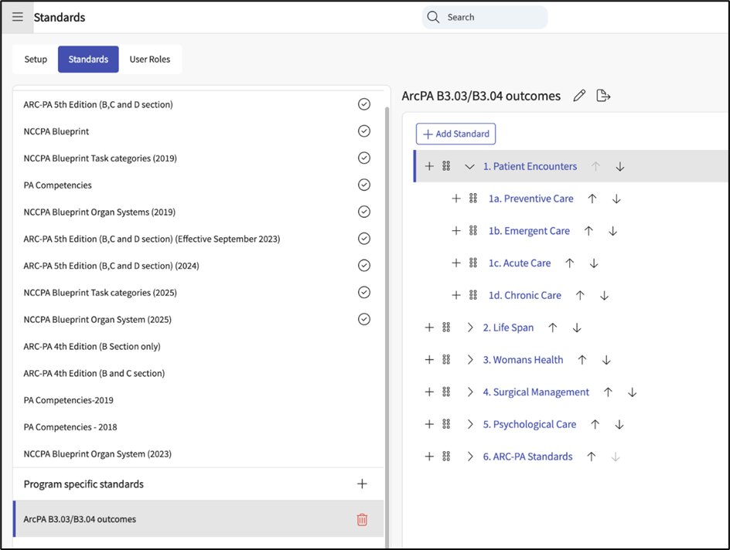Toggle checkmark for NCCPA Blueprint
730x550 pixels.
tap(364, 131)
